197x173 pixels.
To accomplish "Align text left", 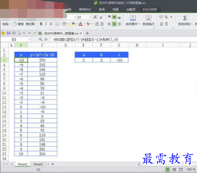I will coord(109,24).
